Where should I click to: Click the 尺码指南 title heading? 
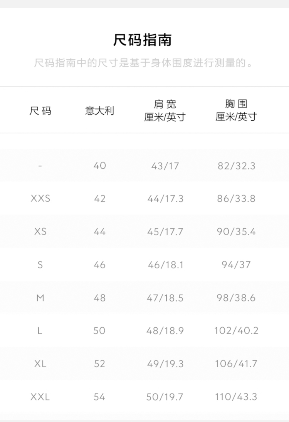click(142, 40)
